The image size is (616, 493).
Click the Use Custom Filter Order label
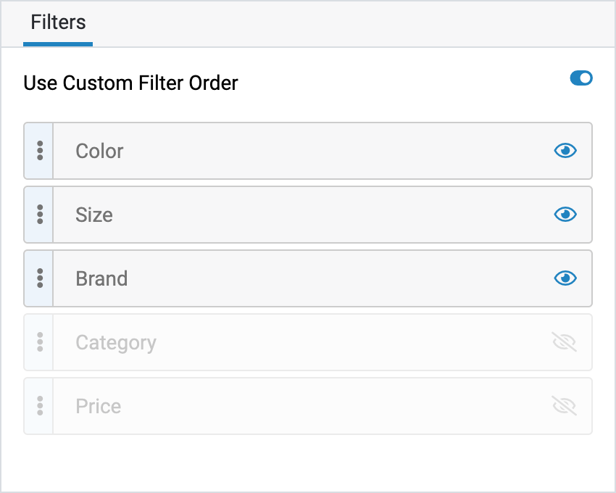pos(130,83)
